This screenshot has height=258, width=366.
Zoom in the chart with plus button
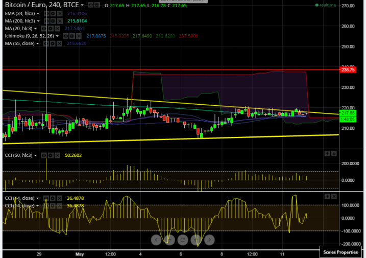[x=196, y=240]
